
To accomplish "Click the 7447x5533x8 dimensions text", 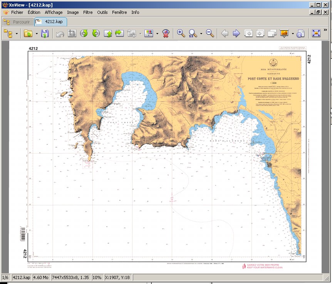I will 70,277.
